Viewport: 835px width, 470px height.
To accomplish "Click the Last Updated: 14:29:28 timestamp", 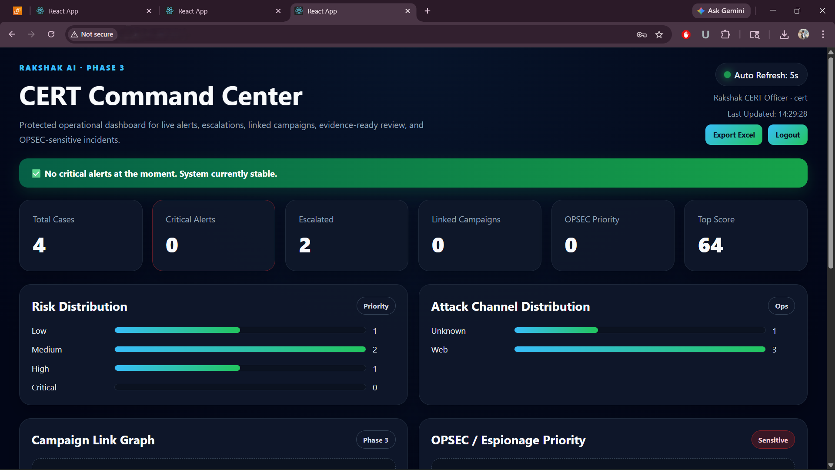I will tap(767, 114).
